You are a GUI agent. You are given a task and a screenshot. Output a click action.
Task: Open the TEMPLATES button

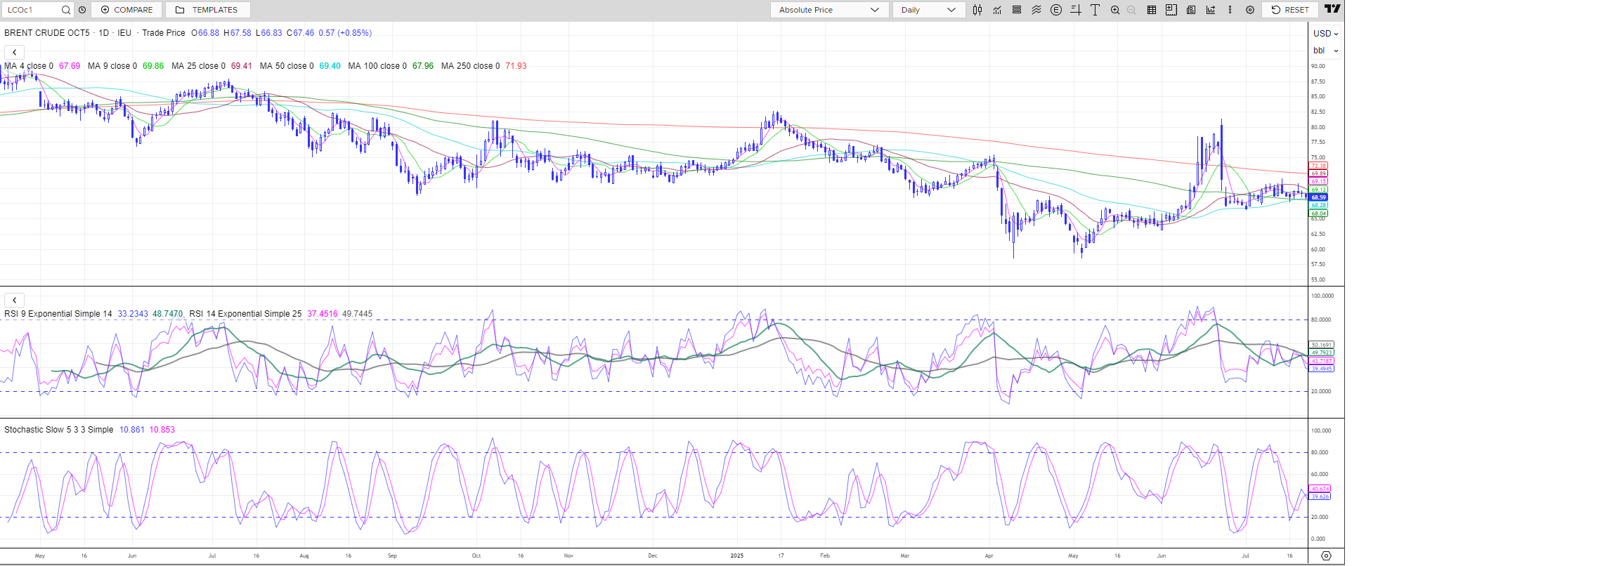point(207,10)
